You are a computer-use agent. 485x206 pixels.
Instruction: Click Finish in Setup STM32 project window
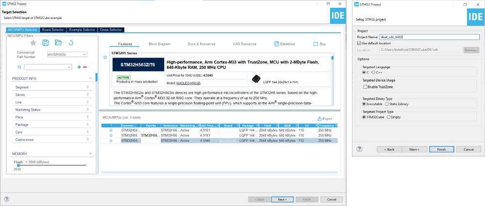[441, 149]
